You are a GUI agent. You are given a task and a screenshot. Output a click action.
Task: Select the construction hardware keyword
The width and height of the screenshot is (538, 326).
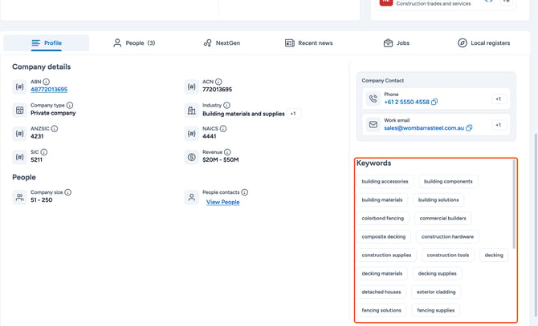pos(447,237)
